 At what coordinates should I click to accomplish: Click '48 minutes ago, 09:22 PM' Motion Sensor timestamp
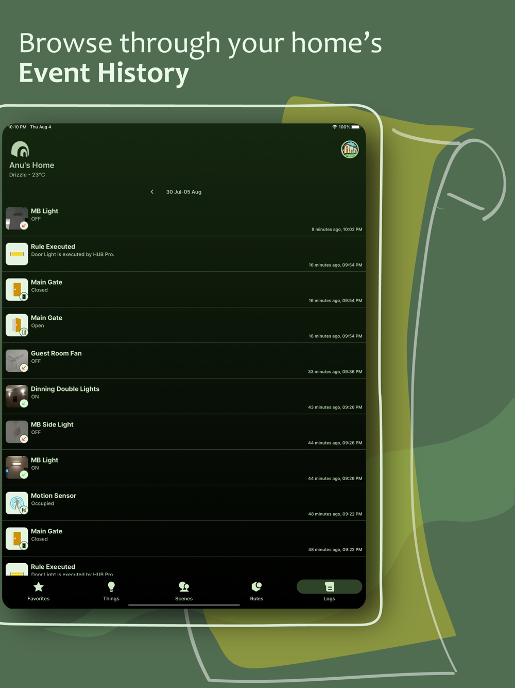(x=335, y=514)
